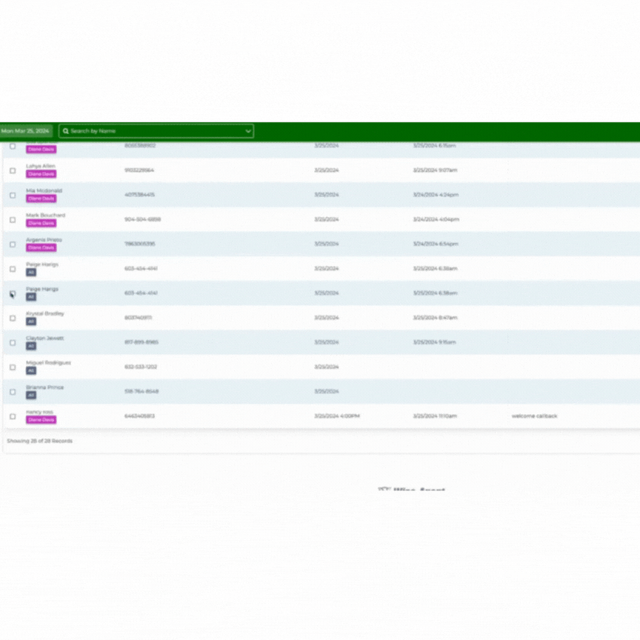This screenshot has width=640, height=640.
Task: Open Miguel Rodriguez's contact name
Action: 49,362
